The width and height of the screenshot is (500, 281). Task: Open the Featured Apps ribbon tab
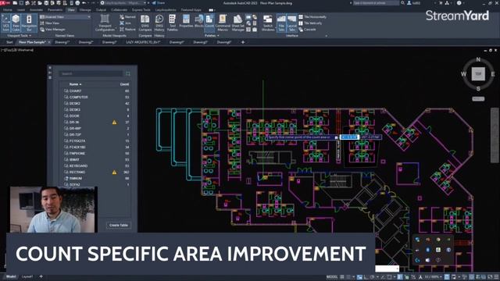(191, 10)
